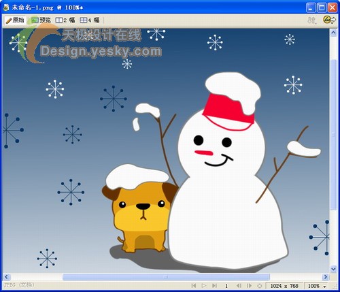340x292 pixels.
Task: Click the Quick Export icon in toolbar
Action: pos(329,20)
